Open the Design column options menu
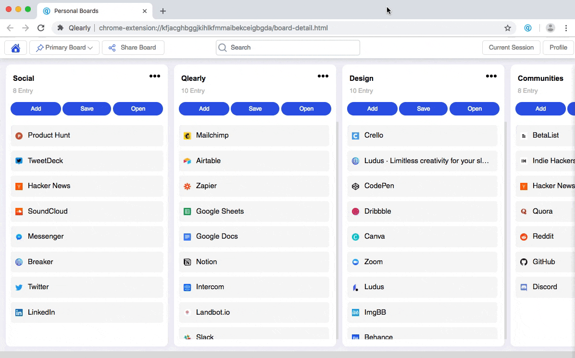The image size is (575, 358). click(491, 76)
